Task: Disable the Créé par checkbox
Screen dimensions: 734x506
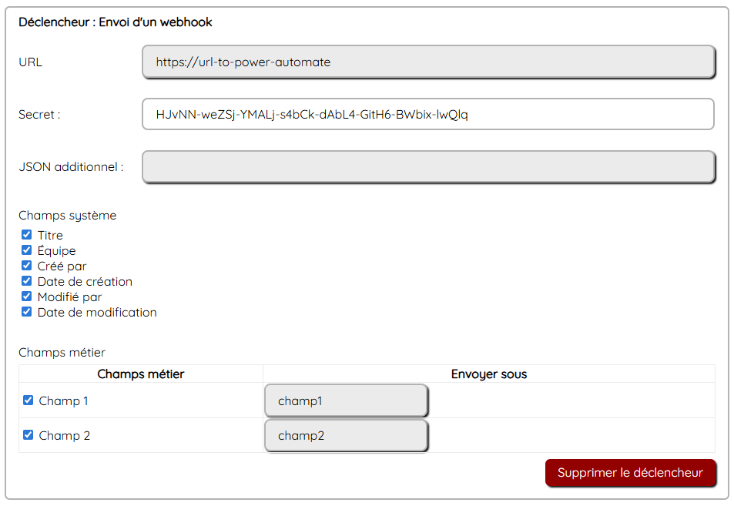Action: point(27,266)
